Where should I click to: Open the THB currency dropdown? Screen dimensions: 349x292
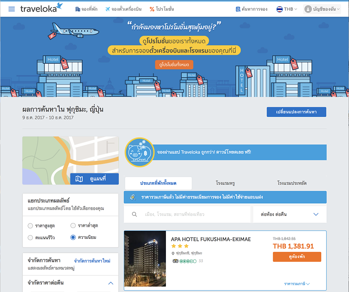coord(287,9)
